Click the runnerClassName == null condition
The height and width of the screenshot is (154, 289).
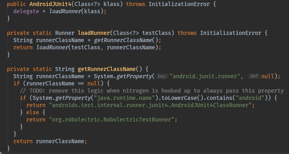[x=63, y=83]
